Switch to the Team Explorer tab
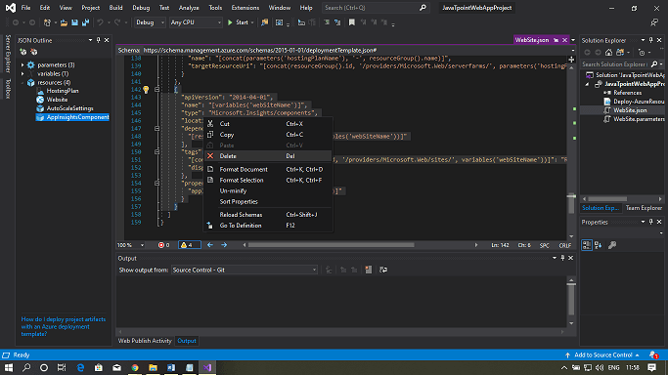The width and height of the screenshot is (668, 375). pyautogui.click(x=644, y=208)
